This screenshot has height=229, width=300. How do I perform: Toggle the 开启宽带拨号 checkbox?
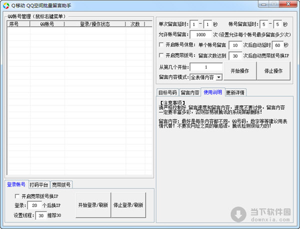(160, 56)
